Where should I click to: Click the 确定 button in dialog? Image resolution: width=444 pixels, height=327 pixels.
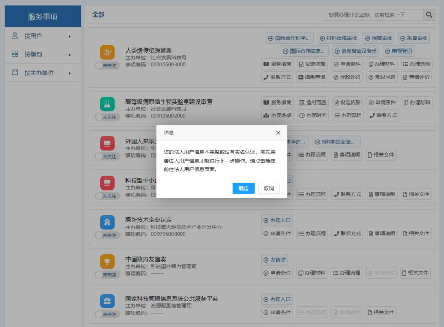coord(244,188)
